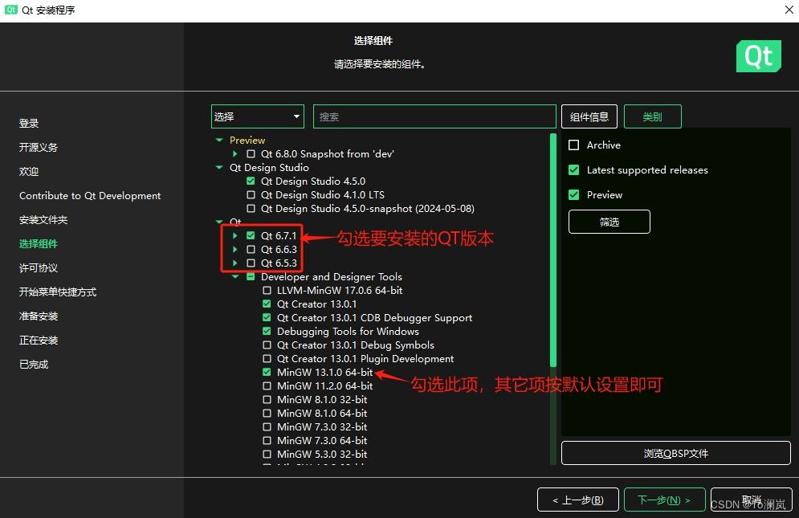
Task: Select the 欢迎 step in sidebar
Action: [x=29, y=171]
